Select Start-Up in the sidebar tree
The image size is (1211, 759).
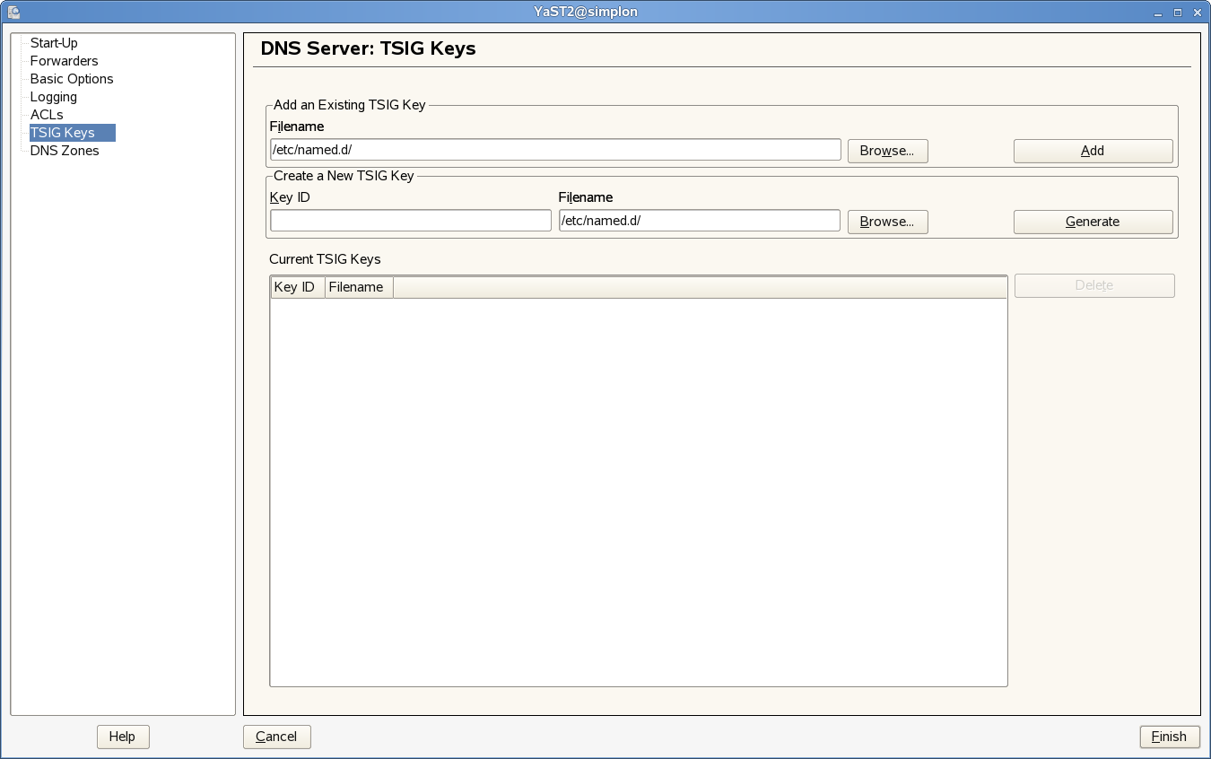(54, 43)
